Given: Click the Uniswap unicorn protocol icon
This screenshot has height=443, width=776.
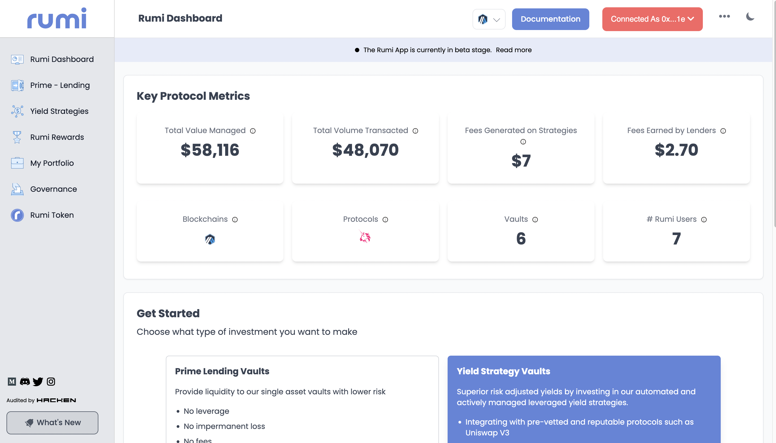Looking at the screenshot, I should click(365, 237).
